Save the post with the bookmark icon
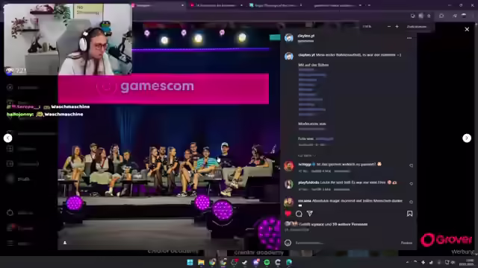The width and height of the screenshot is (478, 268). 410,214
